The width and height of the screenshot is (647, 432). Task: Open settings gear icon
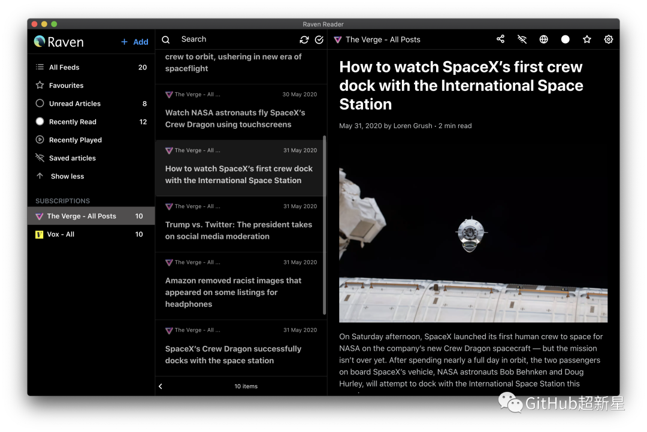[609, 39]
